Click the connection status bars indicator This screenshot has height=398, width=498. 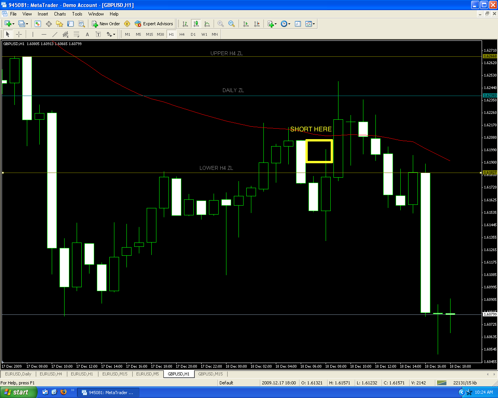click(x=442, y=383)
